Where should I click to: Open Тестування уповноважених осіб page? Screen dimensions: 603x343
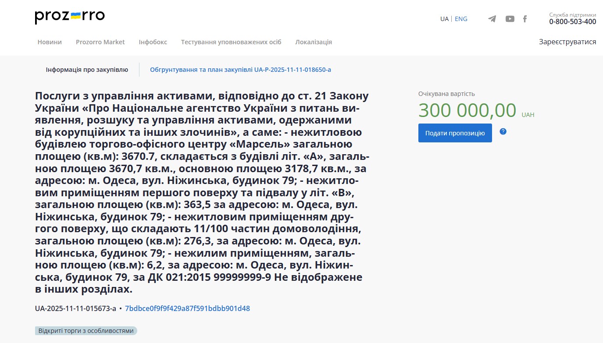pyautogui.click(x=231, y=42)
